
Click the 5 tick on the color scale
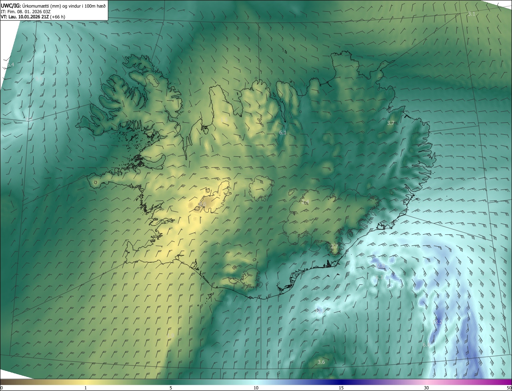click(171, 388)
